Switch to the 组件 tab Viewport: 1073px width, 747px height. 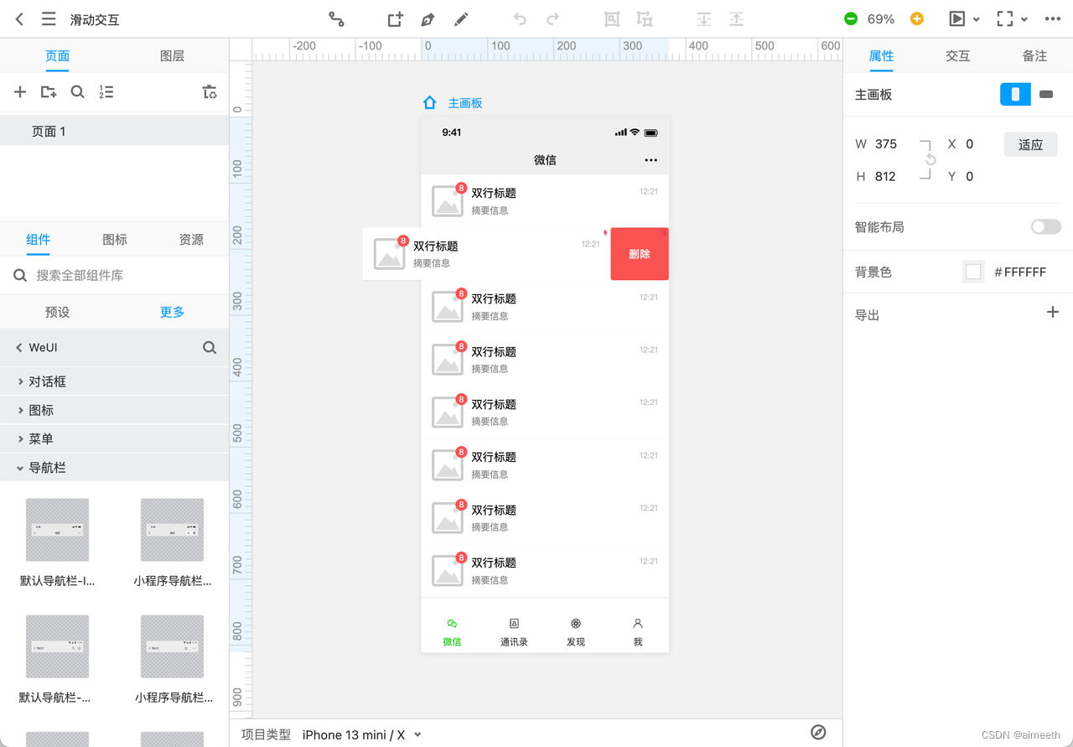(38, 239)
